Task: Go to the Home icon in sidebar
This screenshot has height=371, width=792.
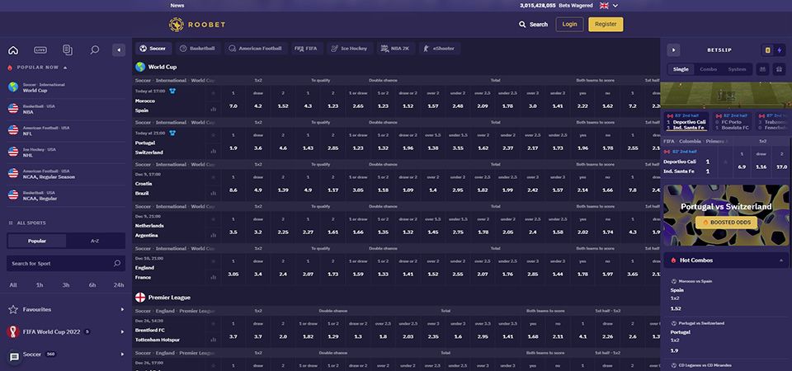Action: click(x=13, y=50)
